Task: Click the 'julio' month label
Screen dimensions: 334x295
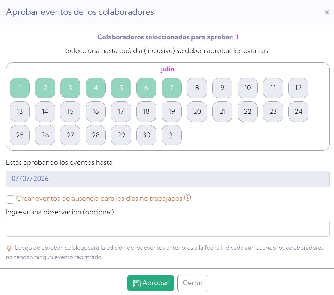Action: (168, 69)
